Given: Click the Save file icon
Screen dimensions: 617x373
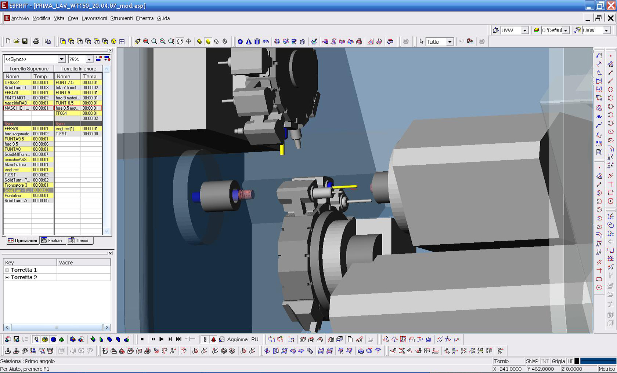Looking at the screenshot, I should (25, 41).
